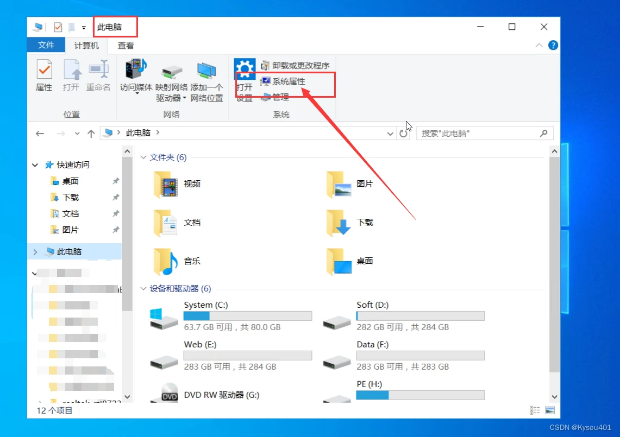Click the search magnifier icon
The width and height of the screenshot is (620, 437).
click(x=544, y=134)
